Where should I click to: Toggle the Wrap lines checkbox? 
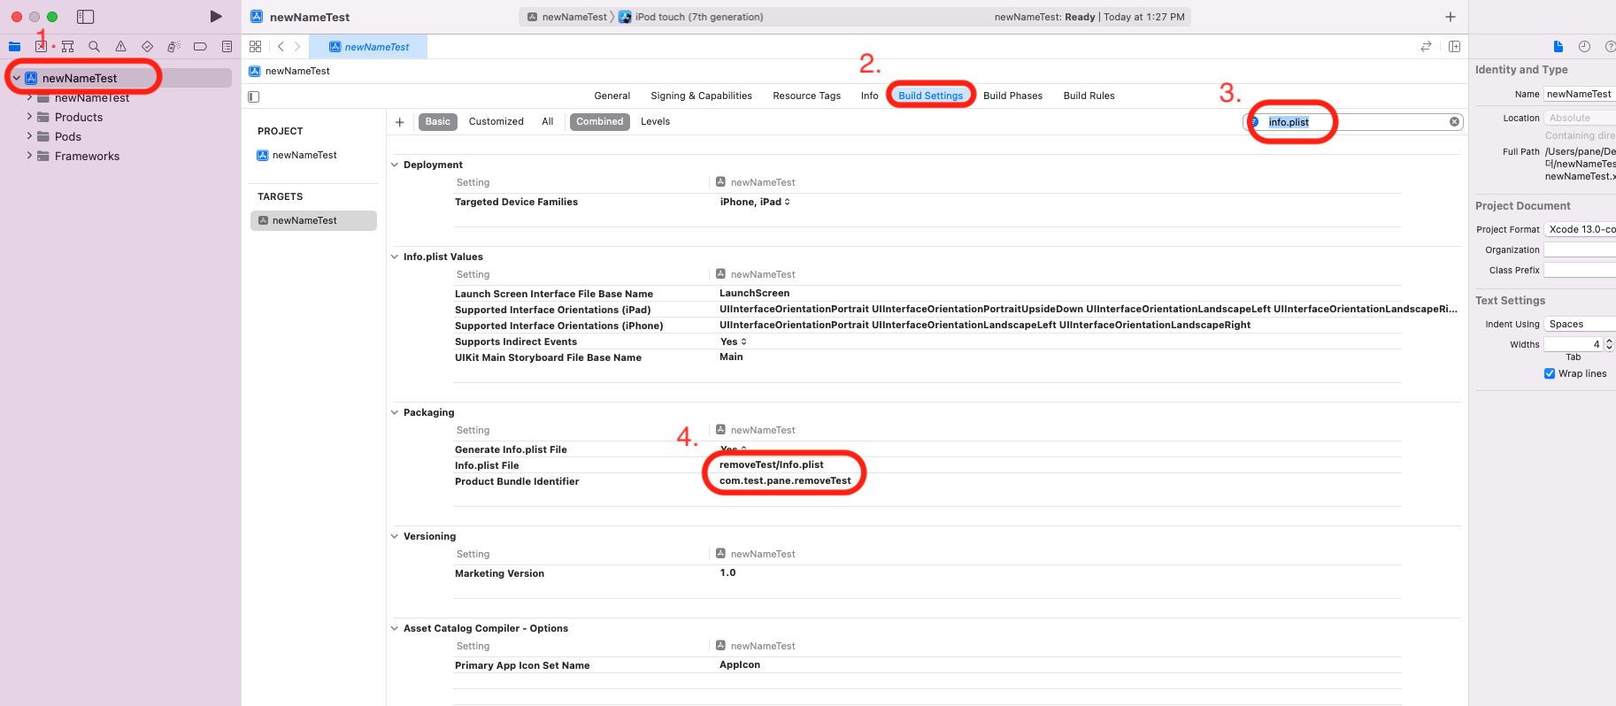coord(1550,373)
